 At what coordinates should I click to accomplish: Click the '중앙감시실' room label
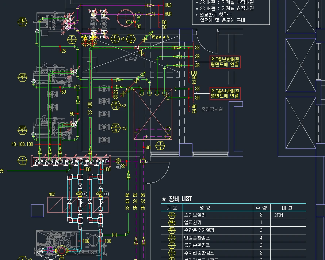pyautogui.click(x=212, y=109)
